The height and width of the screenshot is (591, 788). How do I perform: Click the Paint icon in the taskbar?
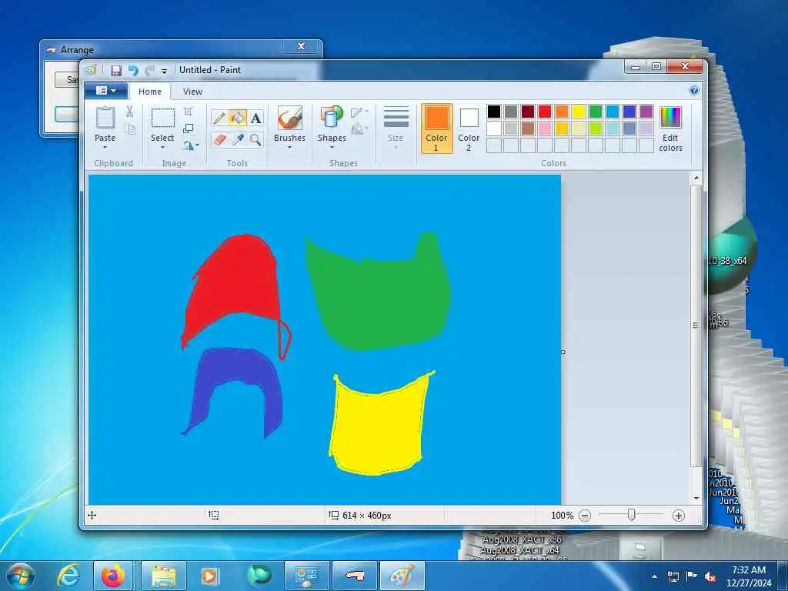coord(402,576)
